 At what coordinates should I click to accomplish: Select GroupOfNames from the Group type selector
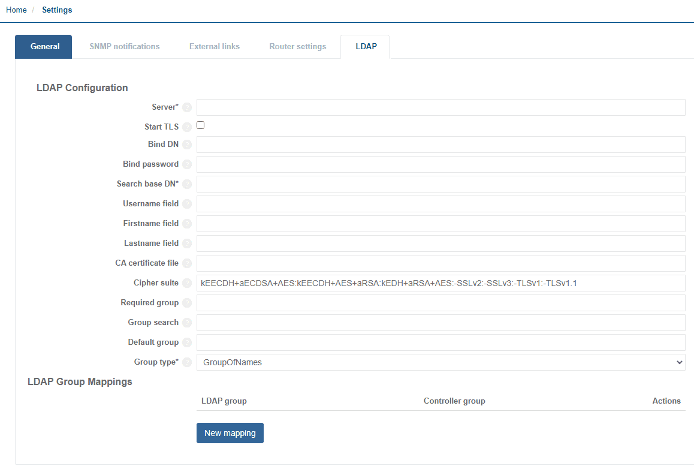pos(441,362)
